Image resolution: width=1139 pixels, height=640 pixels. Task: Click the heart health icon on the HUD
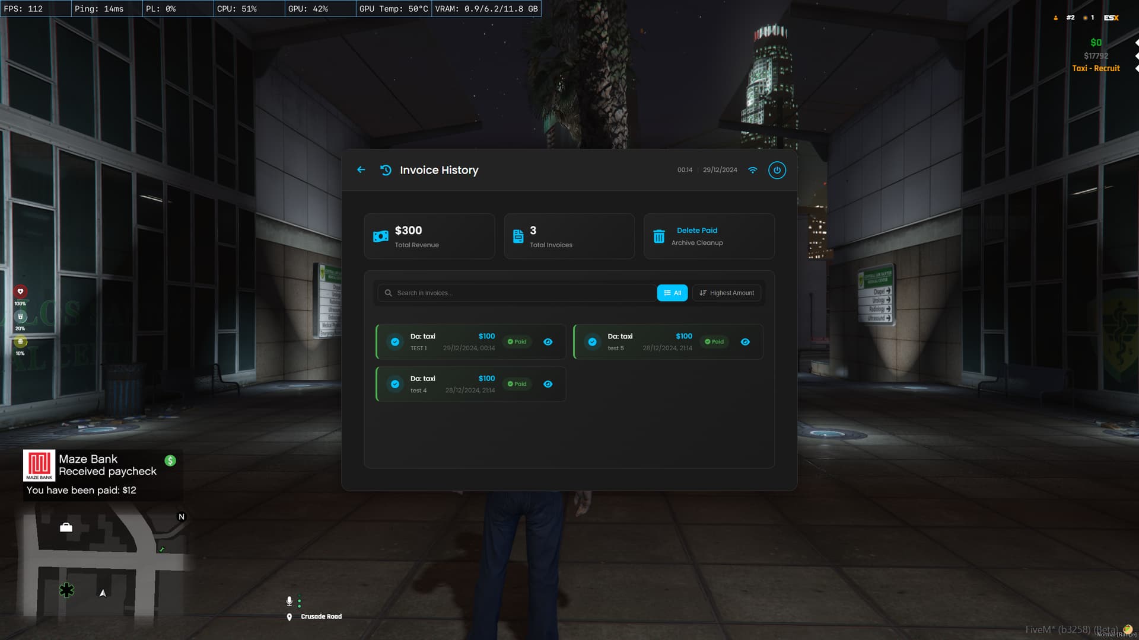tap(20, 292)
